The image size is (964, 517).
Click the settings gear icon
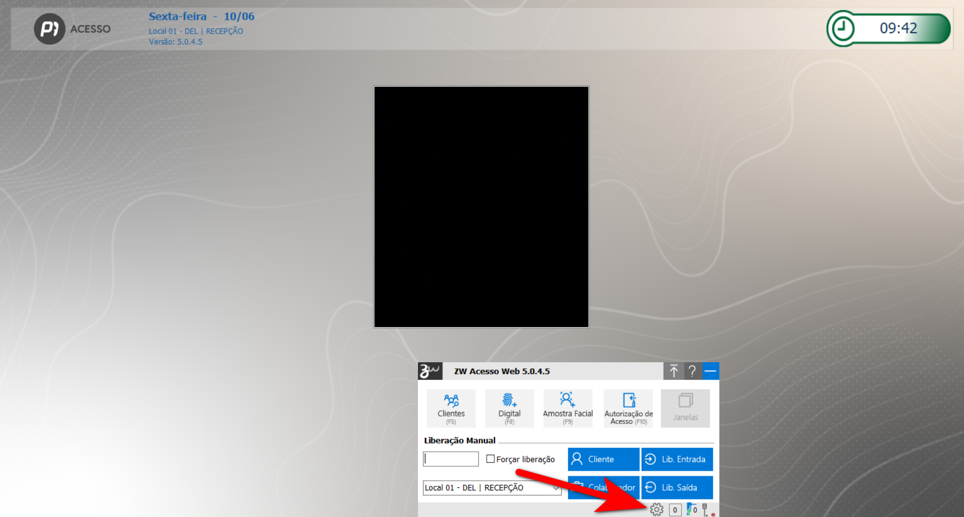coord(657,509)
